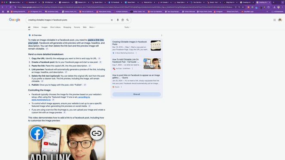Open the 'Century home' bookmark
This screenshot has height=160, width=285.
click(69, 12)
